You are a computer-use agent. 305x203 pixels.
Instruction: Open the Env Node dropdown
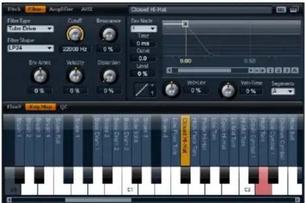pyautogui.click(x=144, y=29)
